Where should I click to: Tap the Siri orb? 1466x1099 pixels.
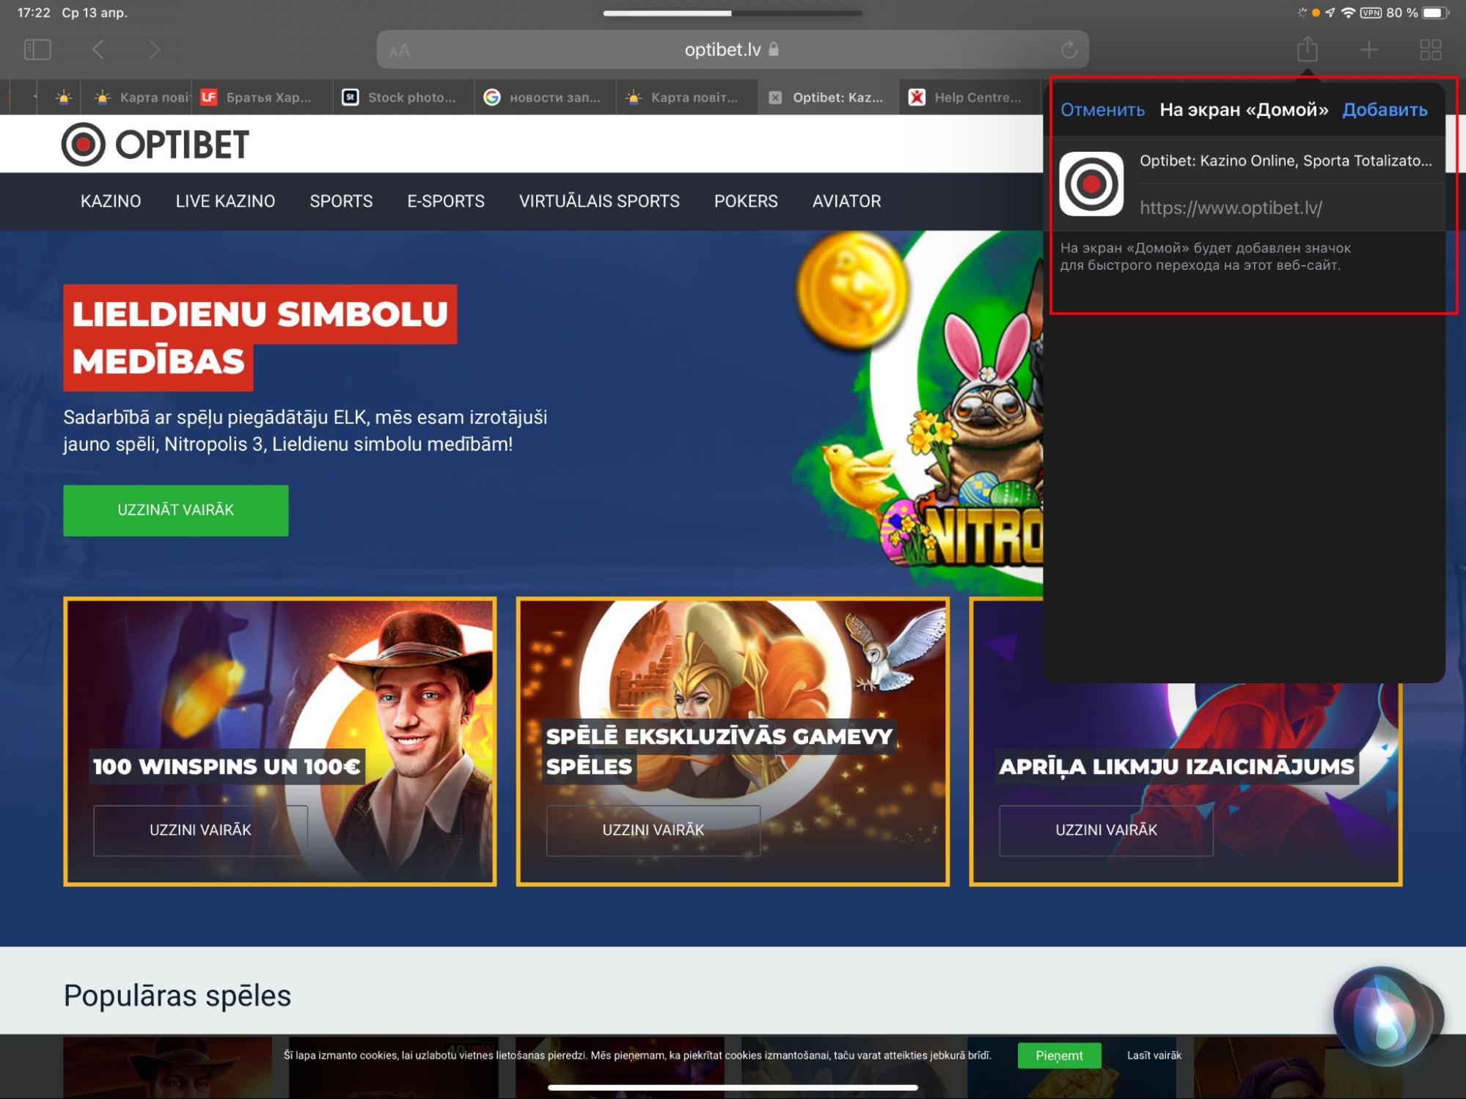tap(1384, 1015)
